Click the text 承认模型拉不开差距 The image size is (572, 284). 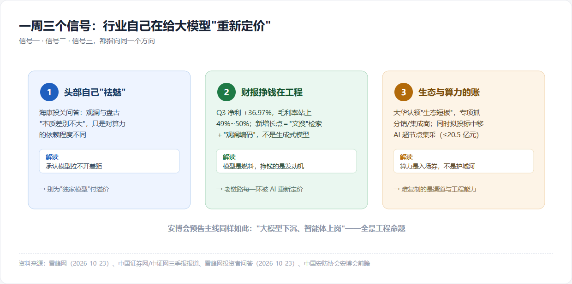tap(74, 166)
